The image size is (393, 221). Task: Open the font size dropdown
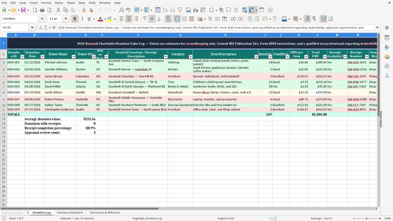click(x=65, y=19)
